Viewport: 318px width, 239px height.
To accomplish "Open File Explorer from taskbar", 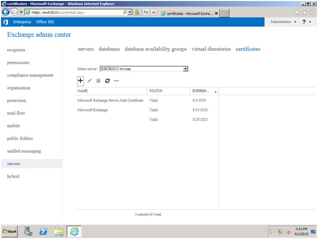I will click(x=59, y=231).
